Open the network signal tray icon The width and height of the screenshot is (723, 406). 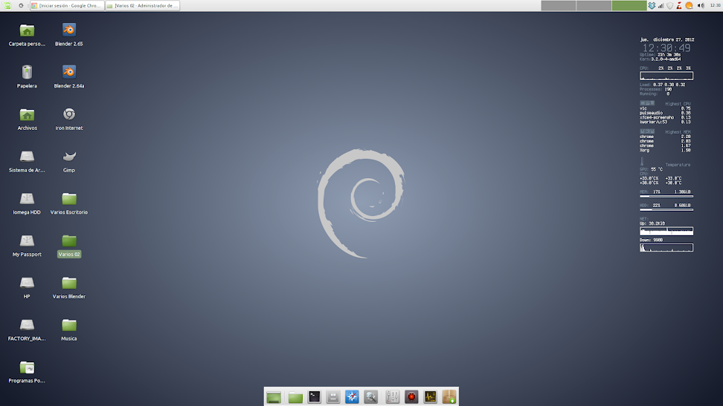[661, 5]
